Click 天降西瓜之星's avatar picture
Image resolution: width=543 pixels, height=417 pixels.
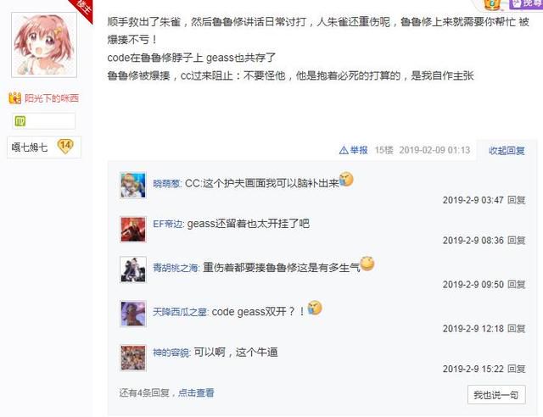(133, 314)
